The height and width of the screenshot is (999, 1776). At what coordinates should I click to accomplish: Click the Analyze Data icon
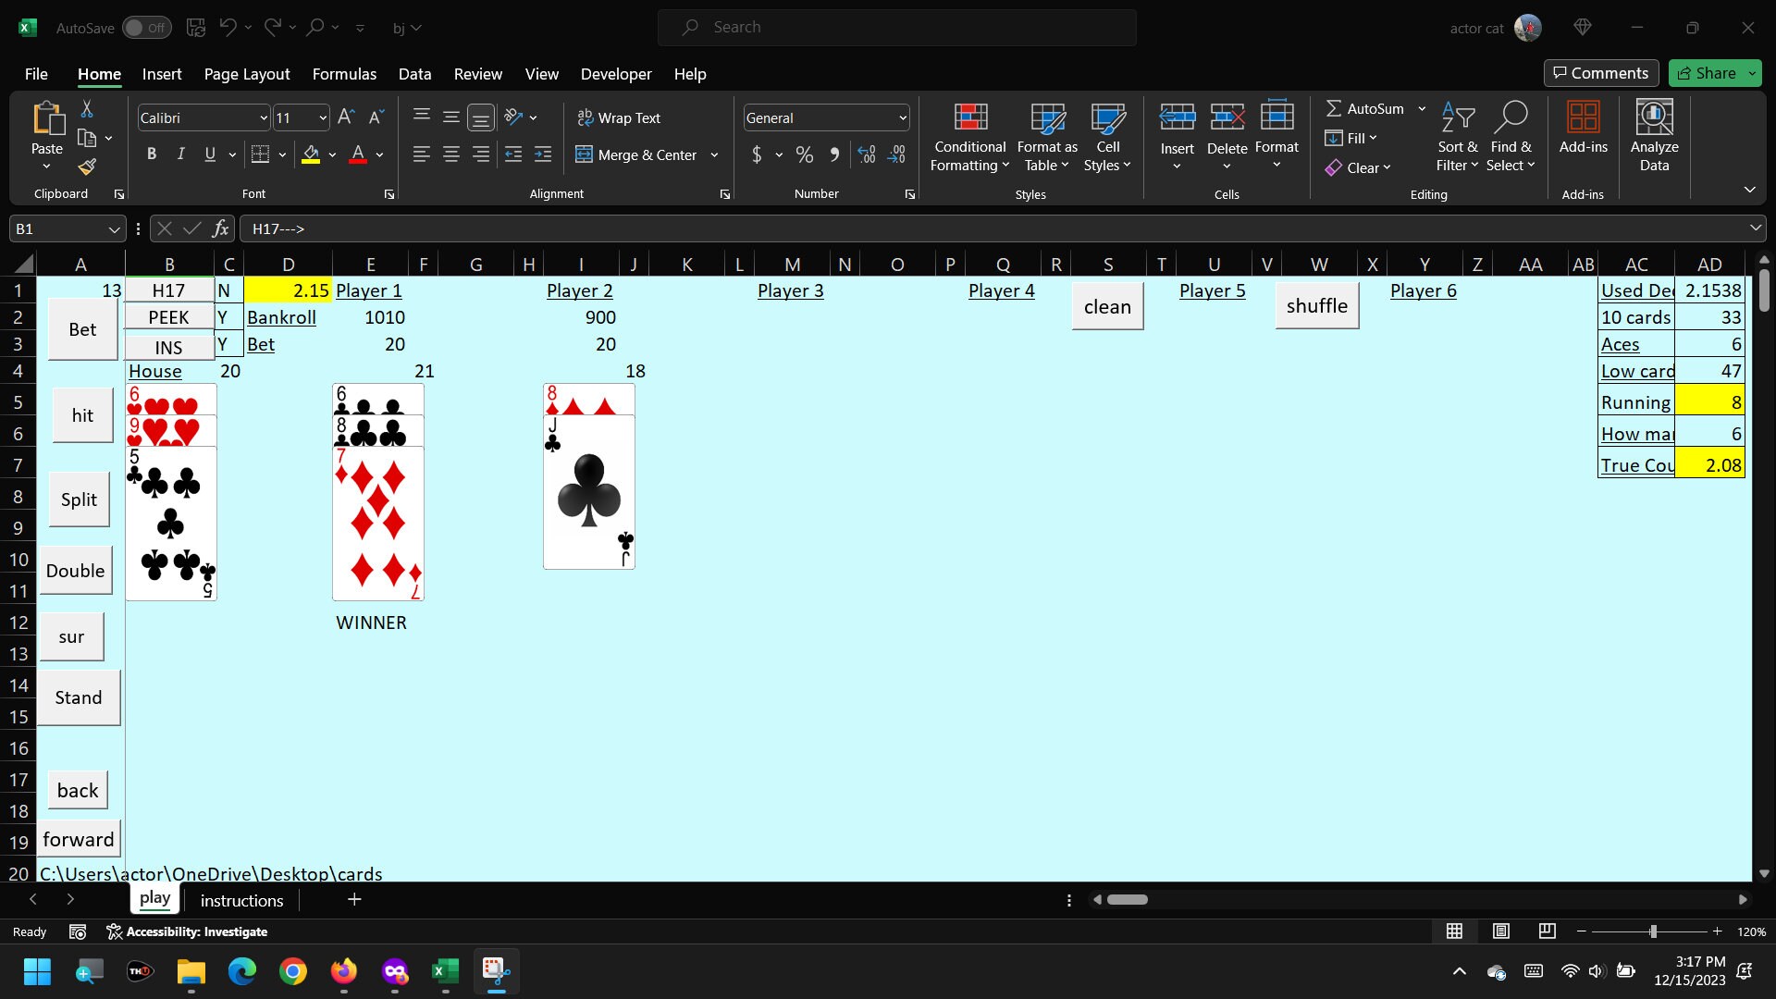tap(1654, 134)
